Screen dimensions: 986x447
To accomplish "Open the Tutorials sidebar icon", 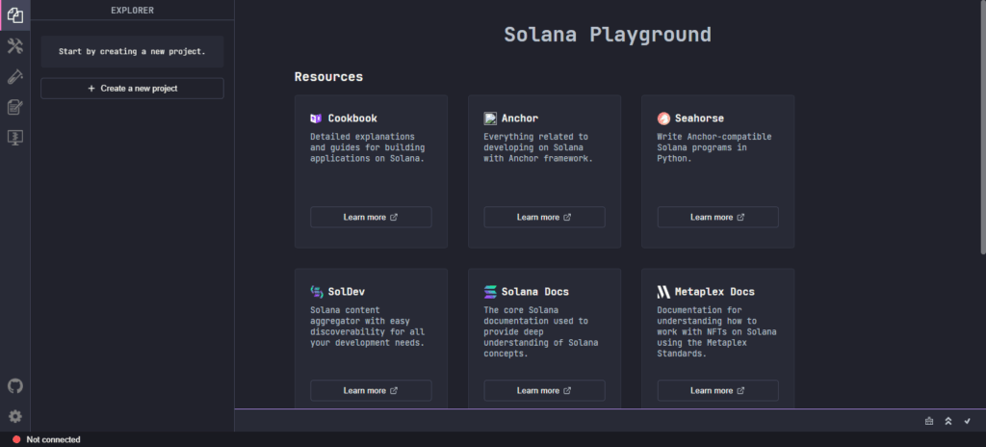I will pos(14,107).
